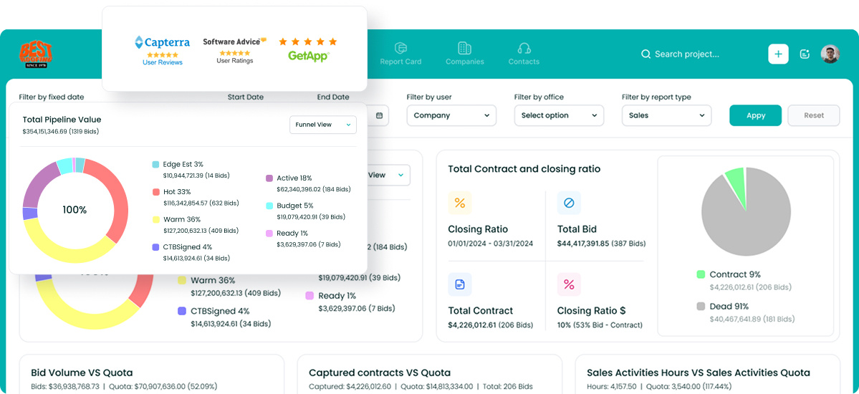Click the plus add-new button
This screenshot has width=859, height=394.
[779, 54]
